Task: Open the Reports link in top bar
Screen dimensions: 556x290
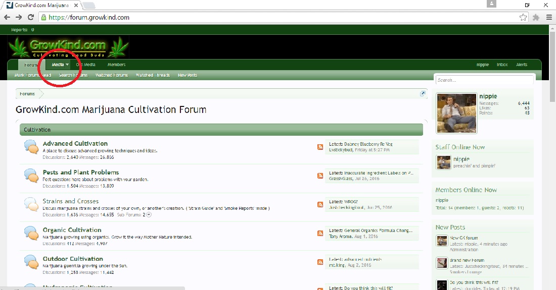Action: pyautogui.click(x=22, y=30)
